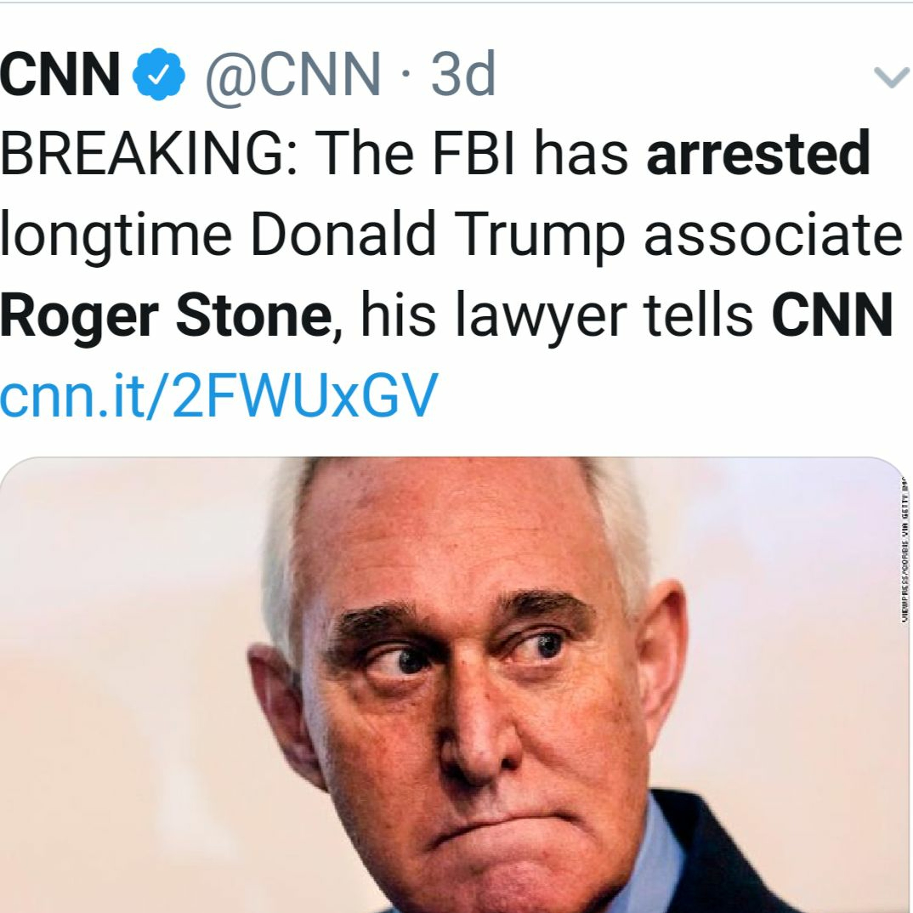Image resolution: width=913 pixels, height=913 pixels.
Task: Open the photo attached to the tweet
Action: click(454, 685)
